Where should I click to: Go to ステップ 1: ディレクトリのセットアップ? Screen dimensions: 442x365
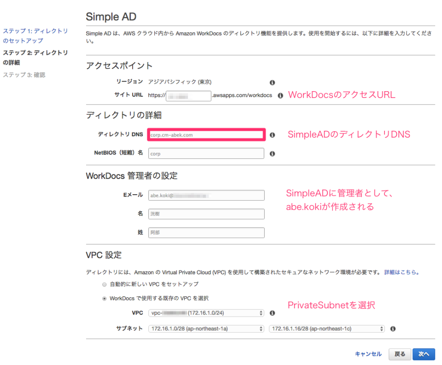coord(35,36)
